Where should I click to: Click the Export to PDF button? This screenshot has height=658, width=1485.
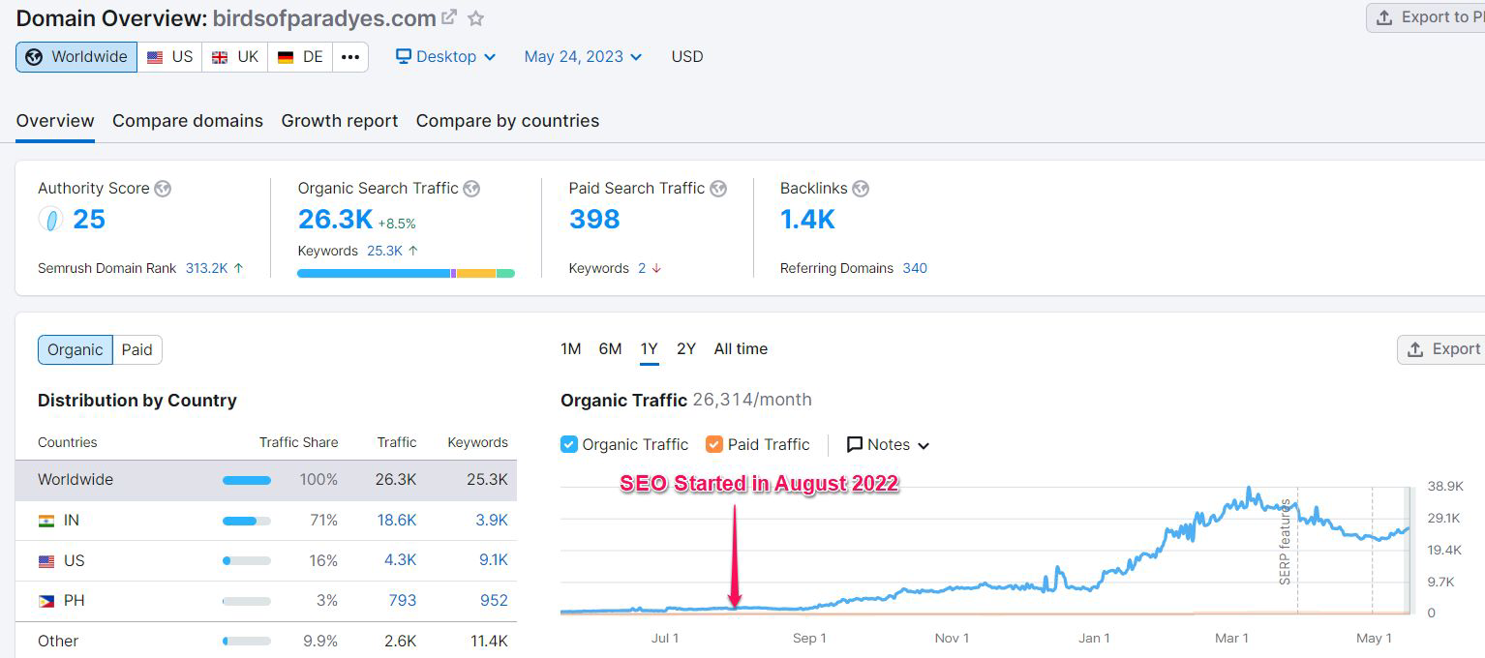tap(1426, 17)
